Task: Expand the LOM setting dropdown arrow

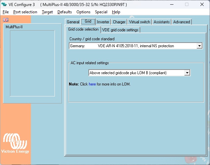Action: 187,73
